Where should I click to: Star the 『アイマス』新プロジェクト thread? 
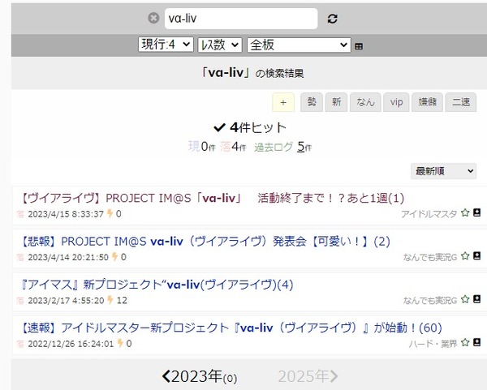pos(465,299)
